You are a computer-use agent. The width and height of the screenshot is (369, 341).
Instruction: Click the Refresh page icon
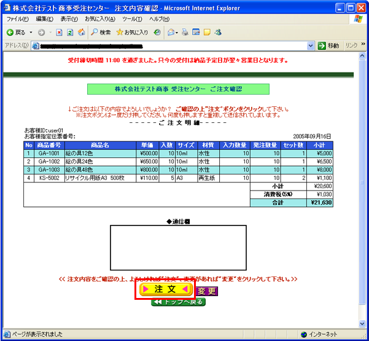point(70,33)
